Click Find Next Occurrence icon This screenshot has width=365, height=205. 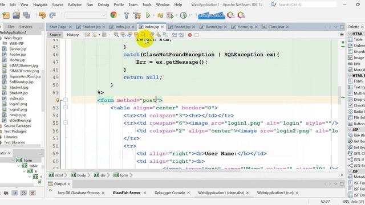pyautogui.click(x=129, y=35)
